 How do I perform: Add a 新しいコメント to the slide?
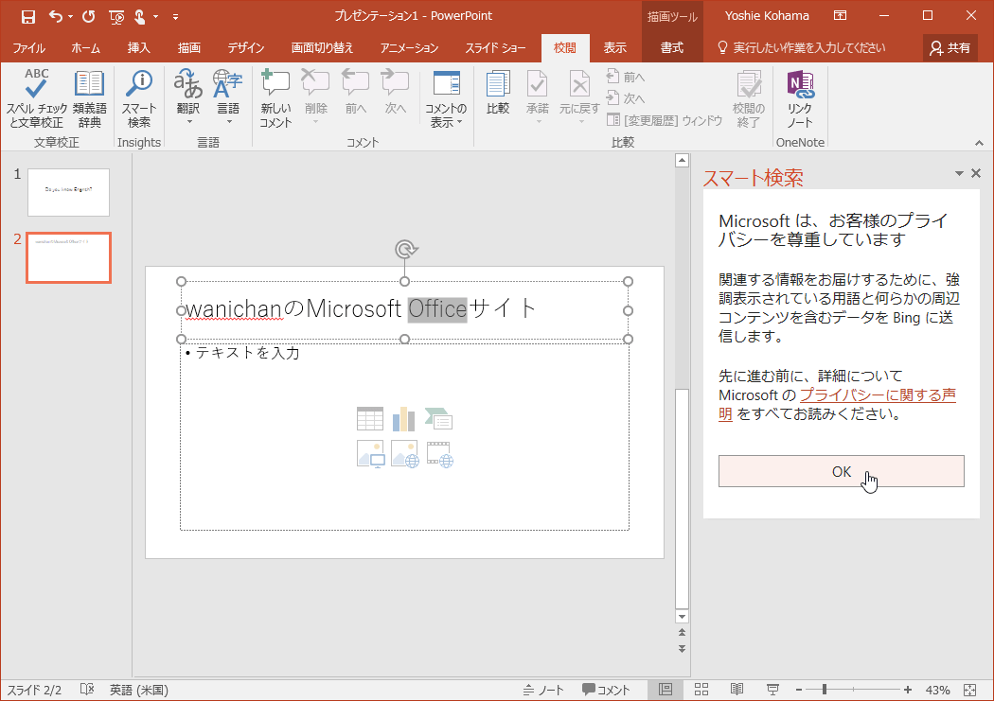click(x=275, y=99)
